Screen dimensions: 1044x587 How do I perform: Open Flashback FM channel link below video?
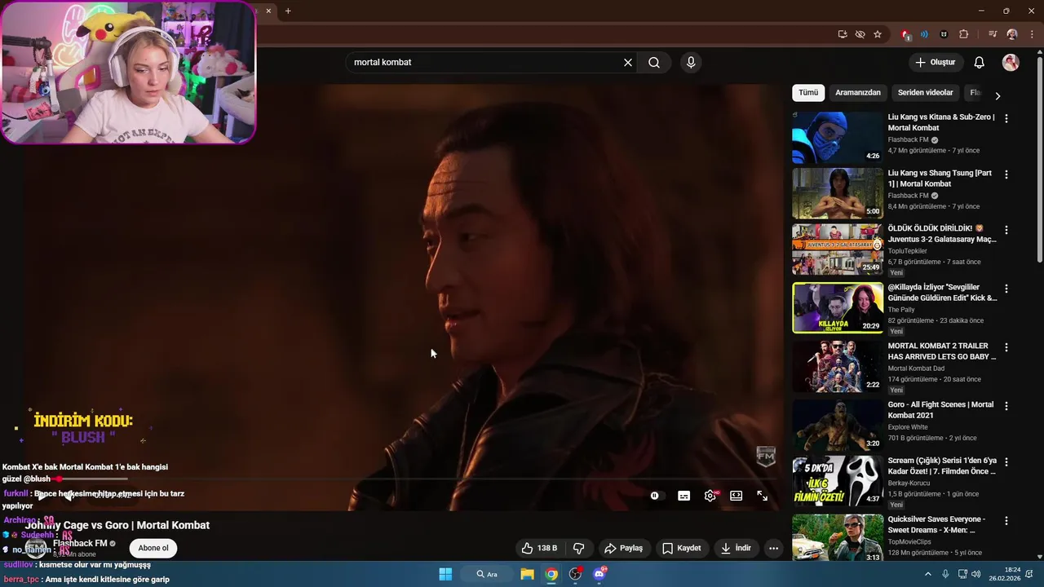[x=80, y=544]
